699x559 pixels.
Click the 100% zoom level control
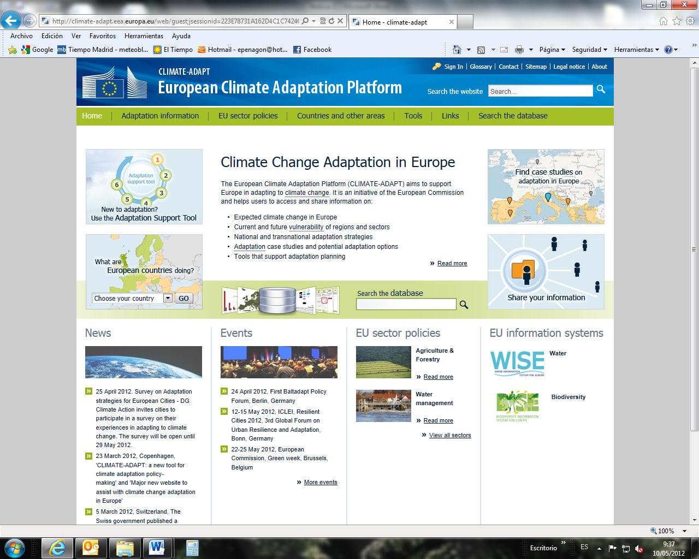pos(665,530)
